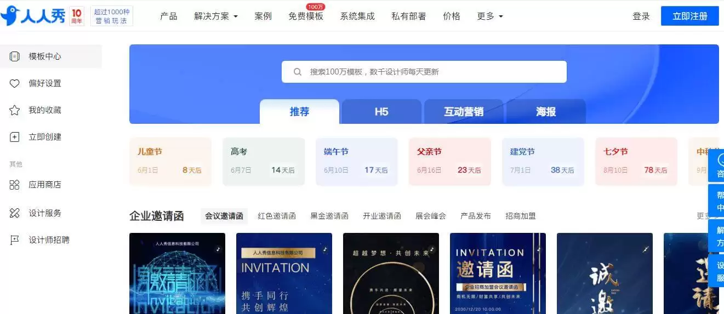Screen dimensions: 724x314
Task: Select the 开业邀请函 category filter
Action: (x=382, y=216)
